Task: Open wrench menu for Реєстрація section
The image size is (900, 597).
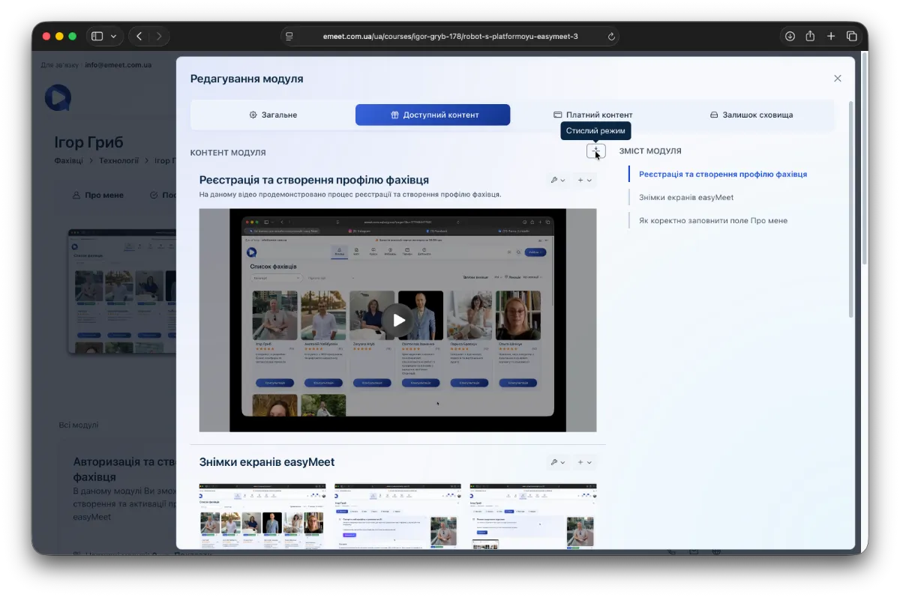Action: [558, 180]
